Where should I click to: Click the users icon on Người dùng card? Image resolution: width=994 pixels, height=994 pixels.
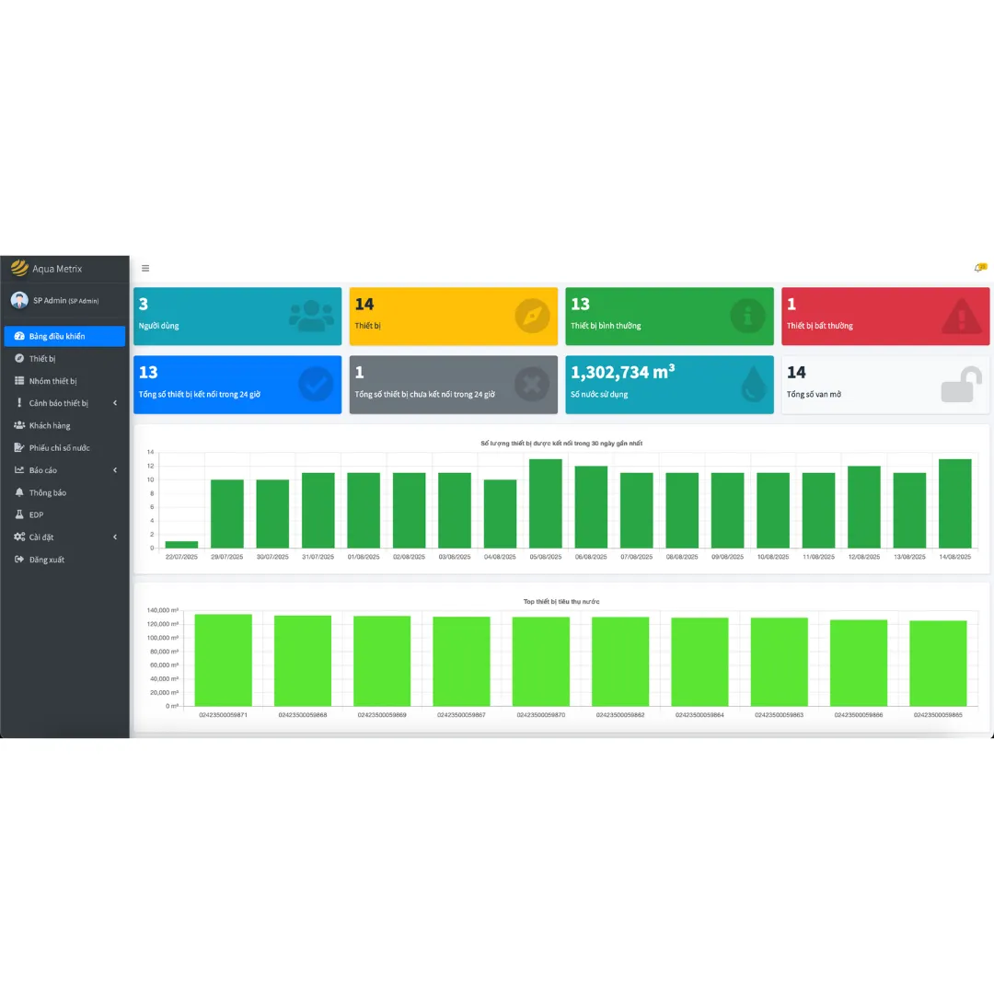(x=311, y=317)
